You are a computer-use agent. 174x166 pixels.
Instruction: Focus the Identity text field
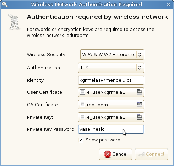(x=111, y=80)
